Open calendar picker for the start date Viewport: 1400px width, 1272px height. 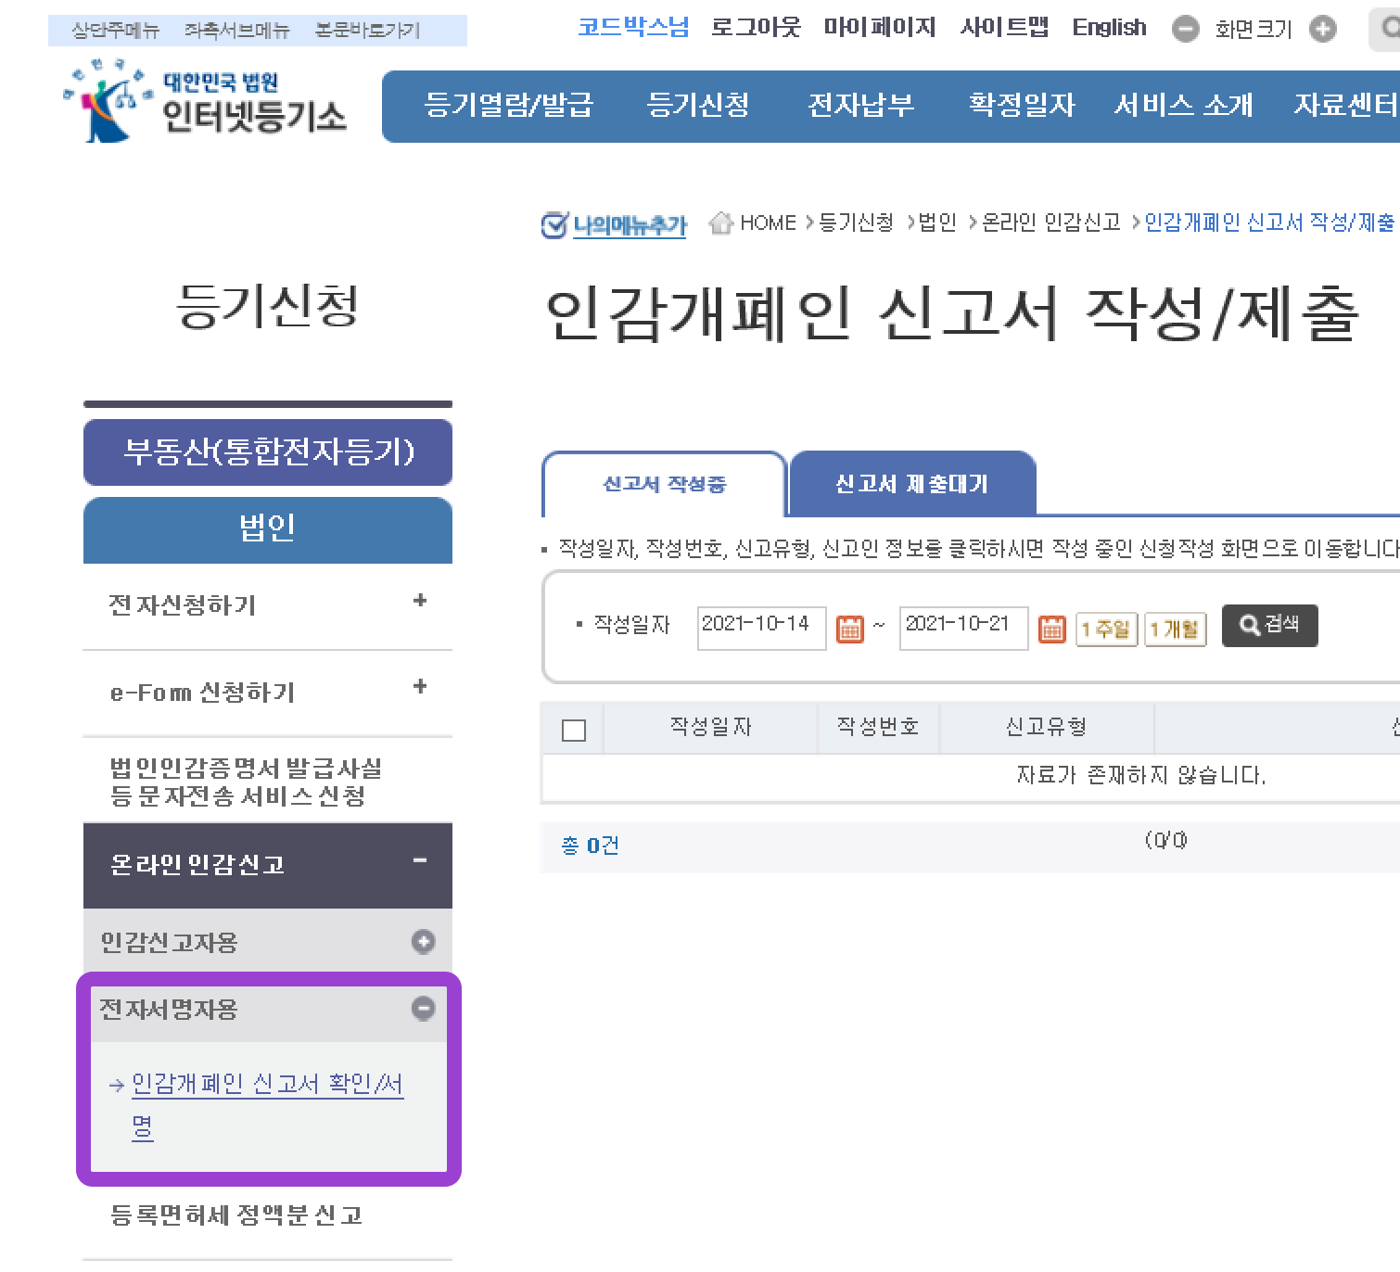point(852,629)
